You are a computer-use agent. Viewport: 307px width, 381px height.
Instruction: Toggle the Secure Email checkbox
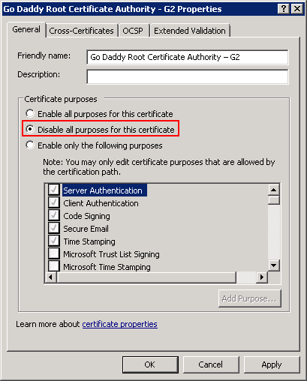[x=54, y=228]
